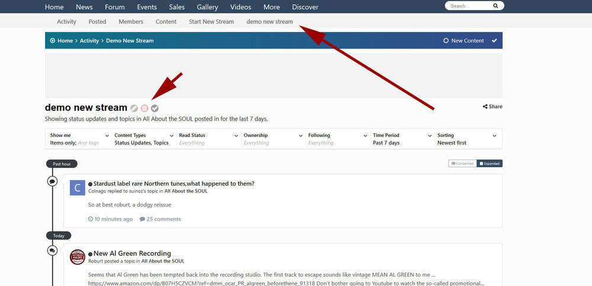The height and width of the screenshot is (286, 592).
Task: Go to the Forum menu
Action: tap(115, 6)
